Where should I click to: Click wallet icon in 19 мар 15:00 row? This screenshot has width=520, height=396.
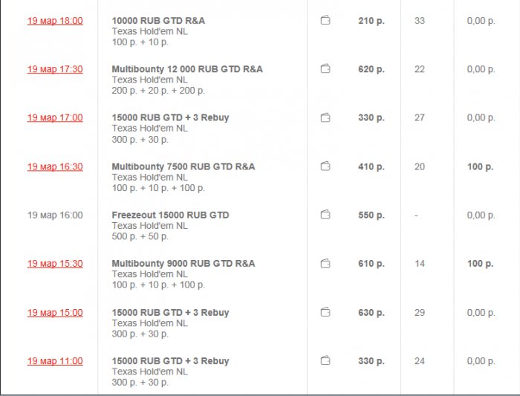click(x=325, y=312)
